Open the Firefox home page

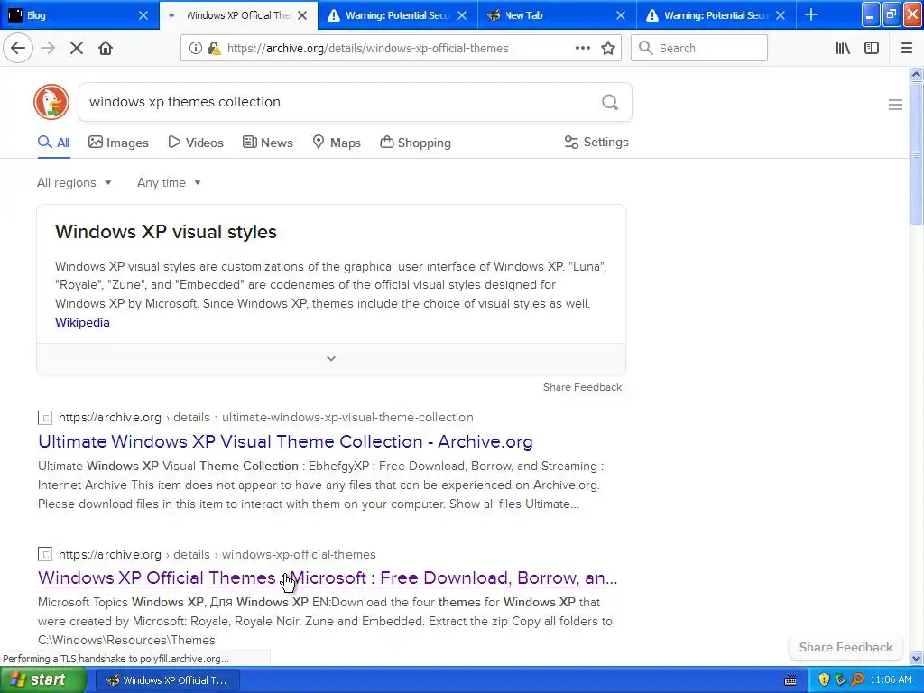[x=106, y=48]
